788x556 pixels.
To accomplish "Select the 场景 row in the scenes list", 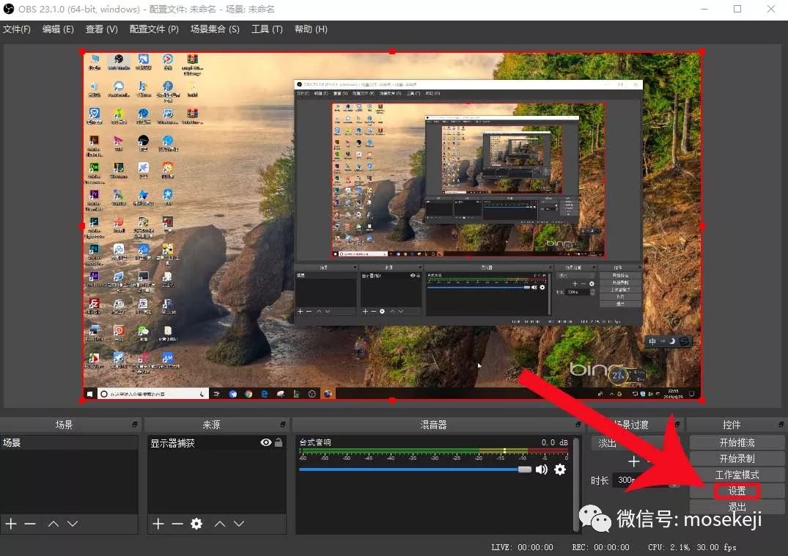I will tap(69, 443).
